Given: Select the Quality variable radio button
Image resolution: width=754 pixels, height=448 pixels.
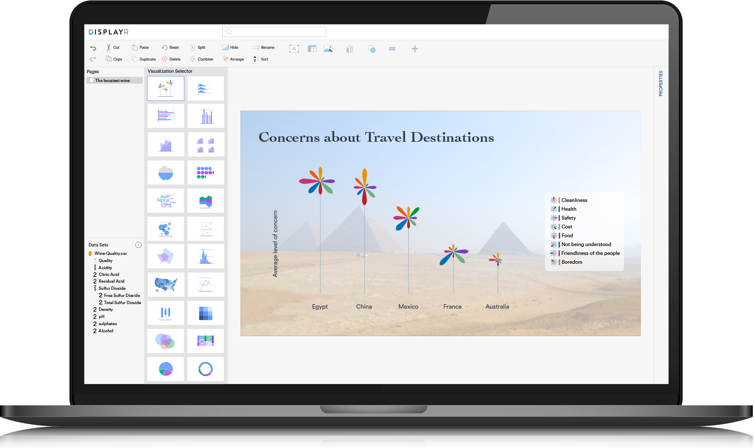Looking at the screenshot, I should point(95,260).
